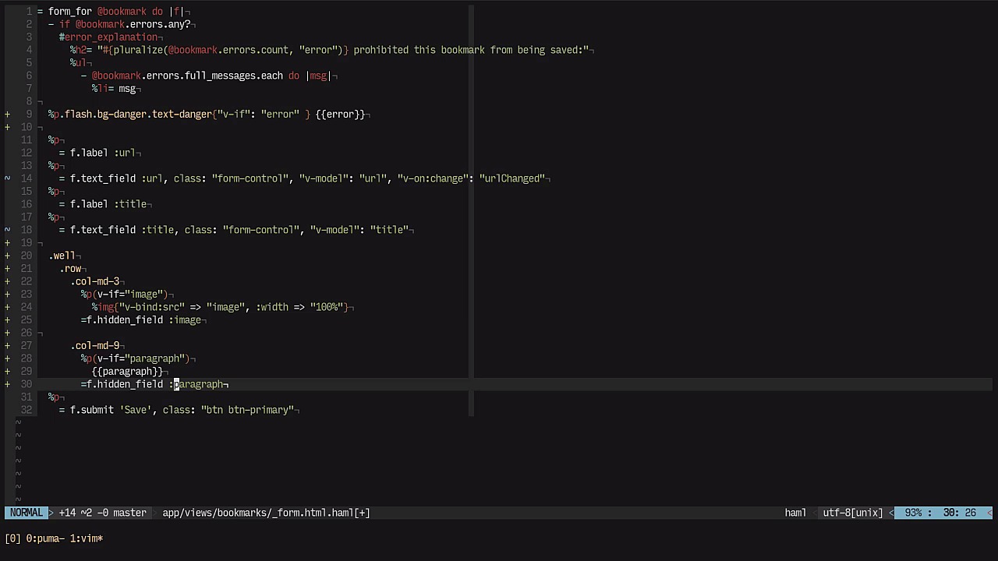Screen dimensions: 998x561
Task: Click the git added sign beside line 9
Action: click(x=8, y=115)
